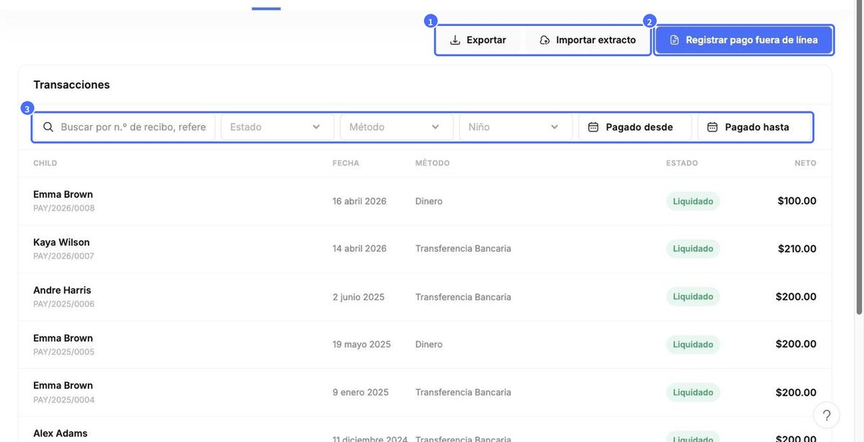Open the Andre Harris transaction row
This screenshot has height=442, width=864.
coord(425,297)
